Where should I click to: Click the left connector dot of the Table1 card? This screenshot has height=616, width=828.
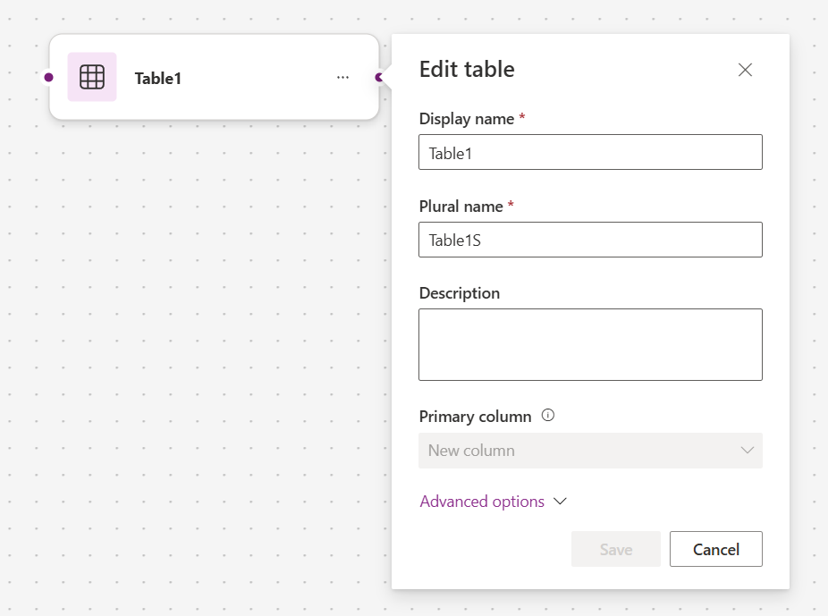pyautogui.click(x=48, y=78)
